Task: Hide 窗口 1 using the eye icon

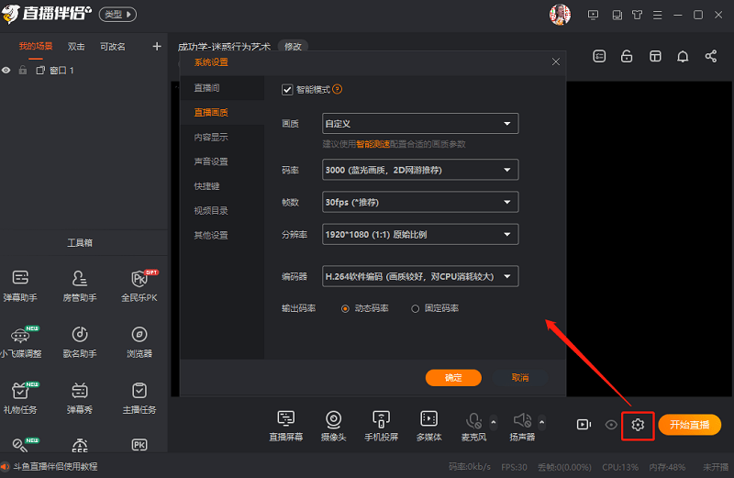Action: (6, 71)
